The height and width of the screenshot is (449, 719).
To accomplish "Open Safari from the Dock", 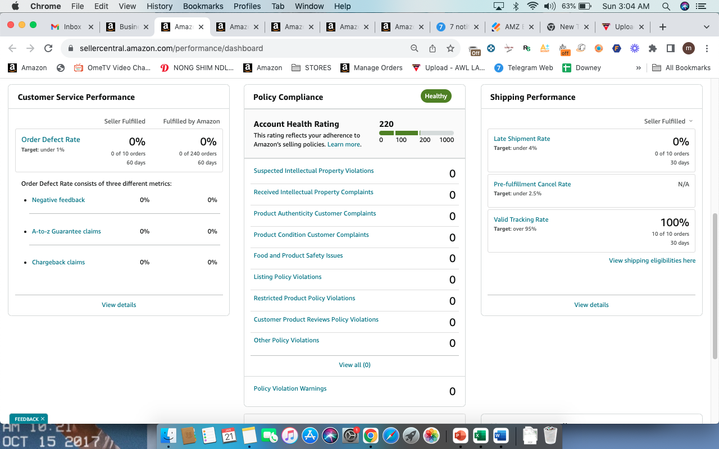I will (x=391, y=435).
